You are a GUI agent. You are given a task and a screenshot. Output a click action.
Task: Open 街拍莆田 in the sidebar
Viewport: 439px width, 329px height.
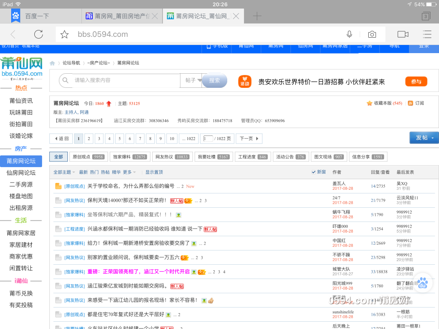click(x=21, y=124)
